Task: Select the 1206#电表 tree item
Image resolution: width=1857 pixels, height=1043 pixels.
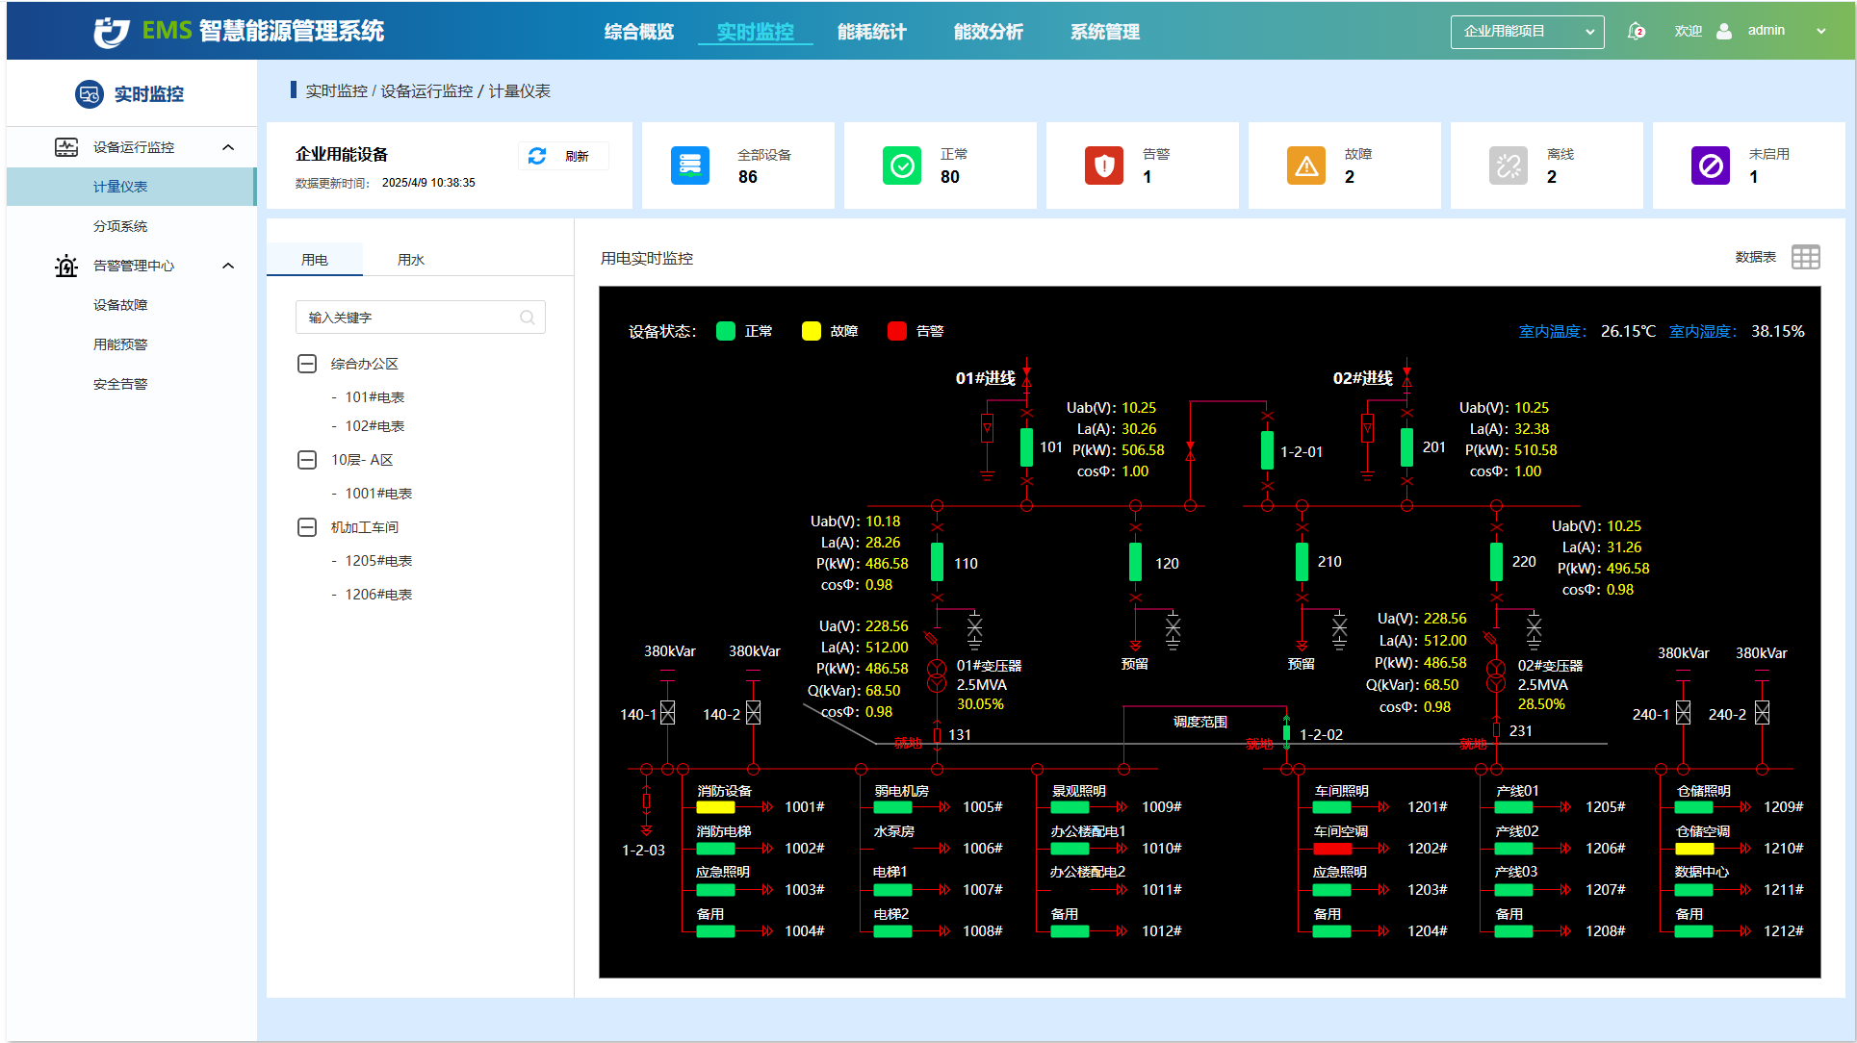Action: pyautogui.click(x=378, y=595)
